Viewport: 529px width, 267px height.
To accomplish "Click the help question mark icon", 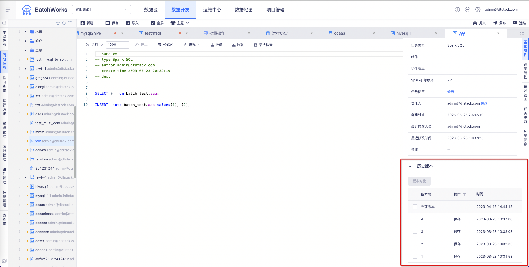I will pos(457,10).
